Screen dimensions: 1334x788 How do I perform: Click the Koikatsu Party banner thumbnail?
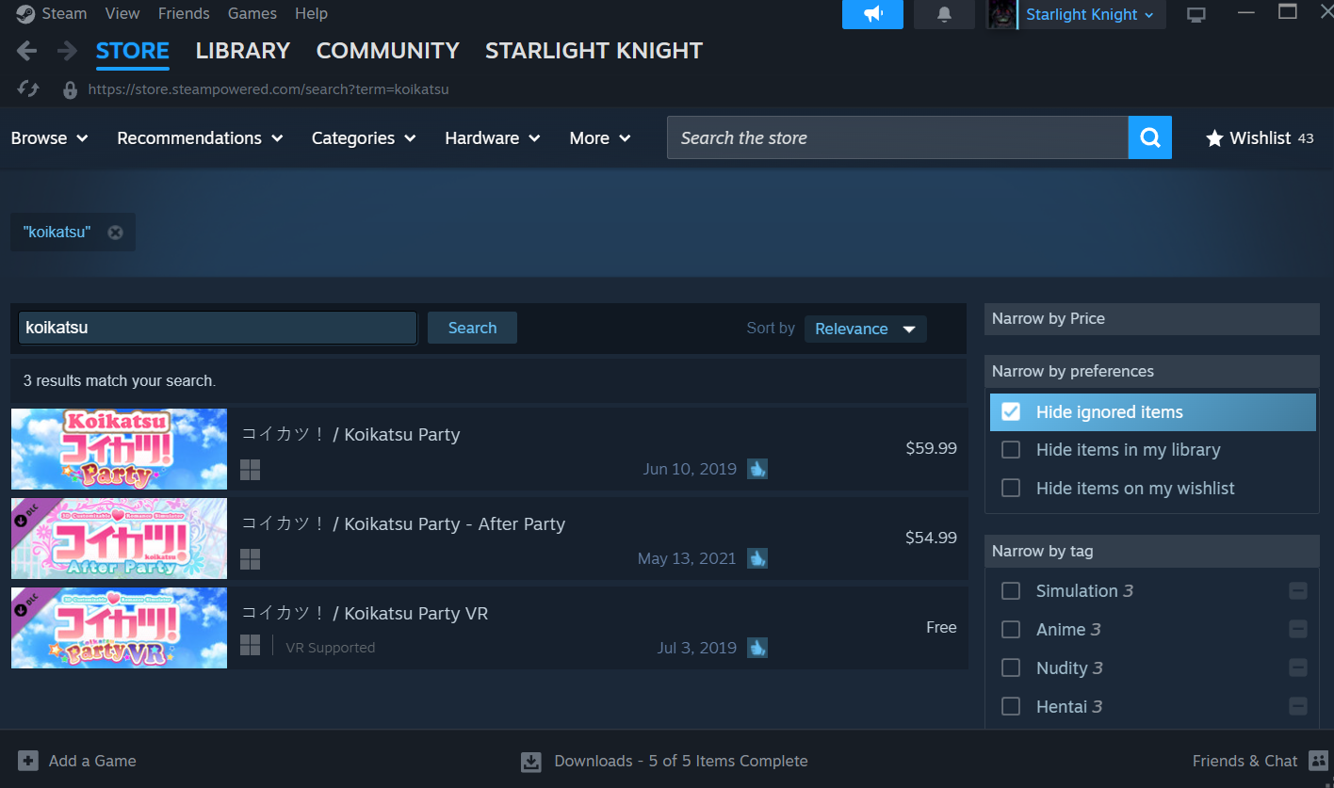[x=119, y=449]
